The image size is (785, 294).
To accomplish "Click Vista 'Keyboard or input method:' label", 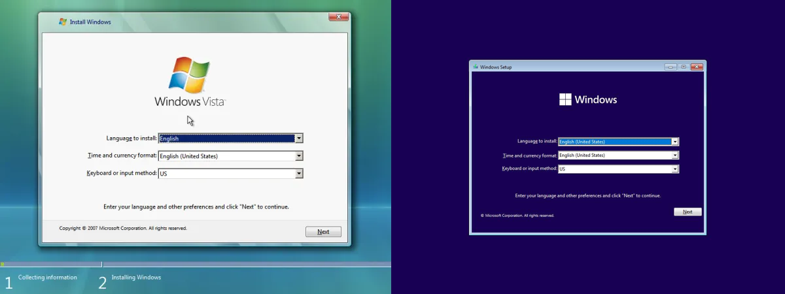I will tap(122, 173).
